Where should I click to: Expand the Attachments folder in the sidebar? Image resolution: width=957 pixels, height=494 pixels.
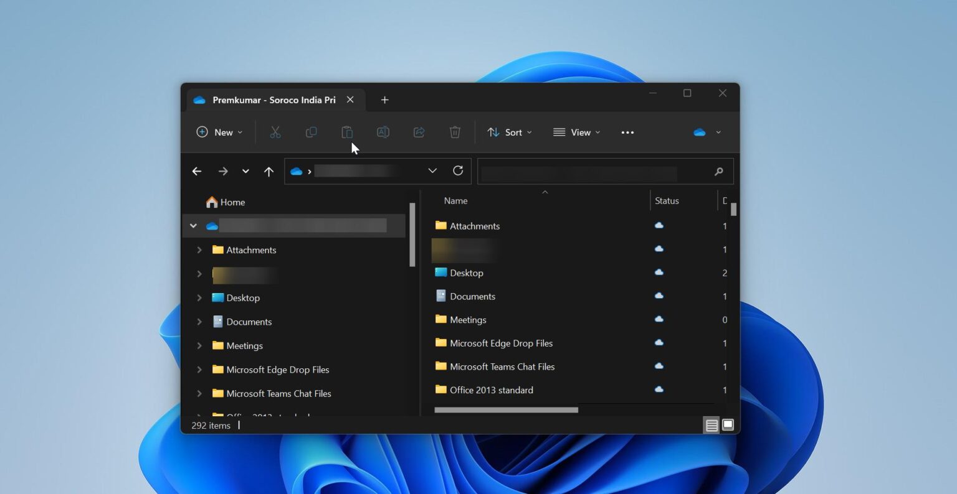(199, 249)
